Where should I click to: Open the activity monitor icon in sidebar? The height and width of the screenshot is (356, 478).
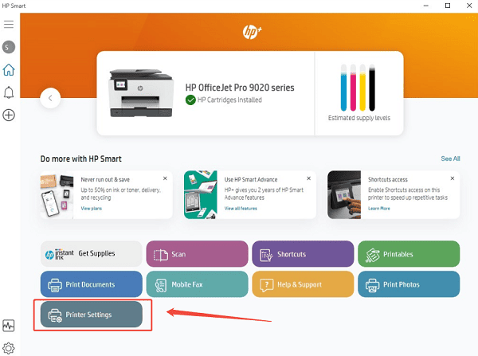click(x=9, y=326)
